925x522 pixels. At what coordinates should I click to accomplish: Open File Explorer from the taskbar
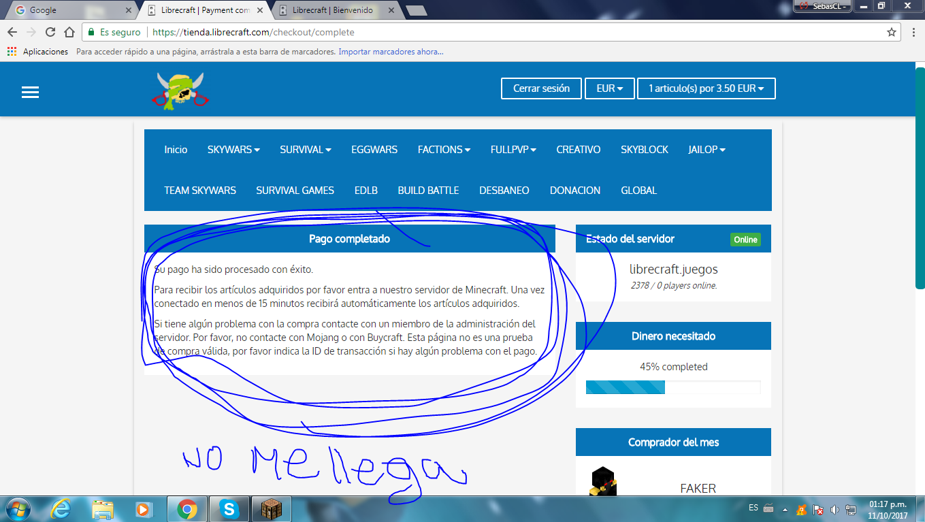tap(103, 509)
